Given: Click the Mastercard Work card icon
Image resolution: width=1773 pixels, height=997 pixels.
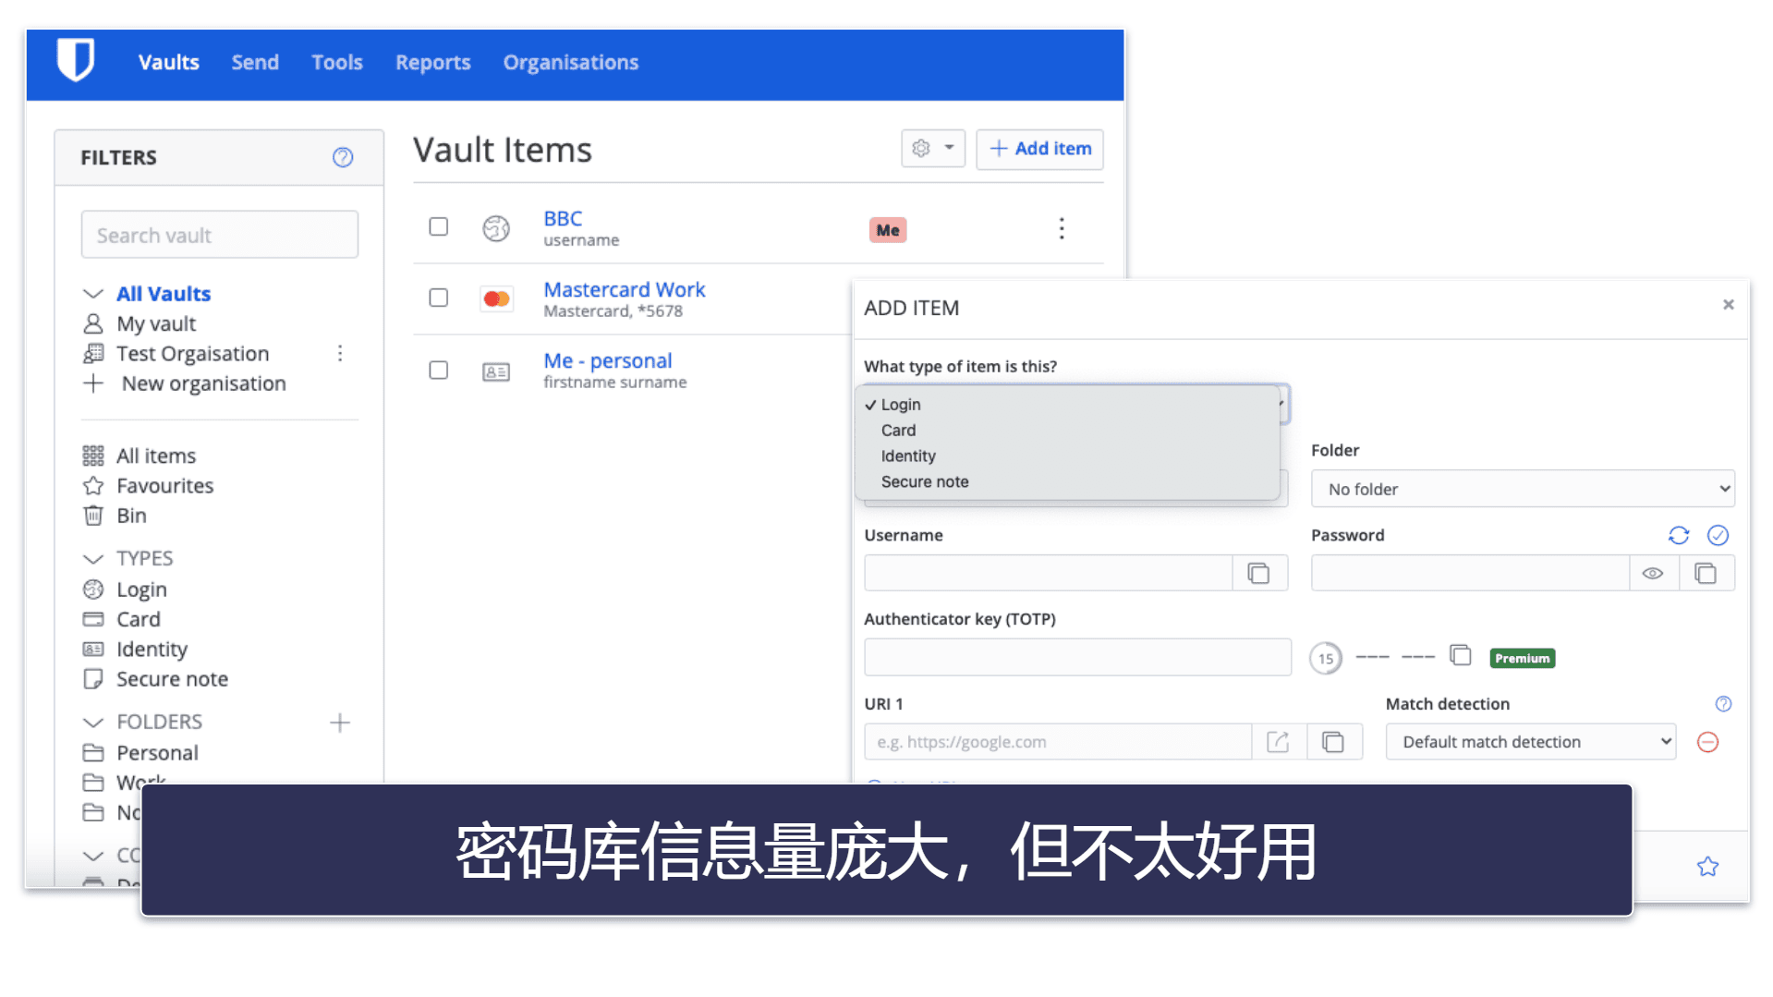Looking at the screenshot, I should [496, 298].
